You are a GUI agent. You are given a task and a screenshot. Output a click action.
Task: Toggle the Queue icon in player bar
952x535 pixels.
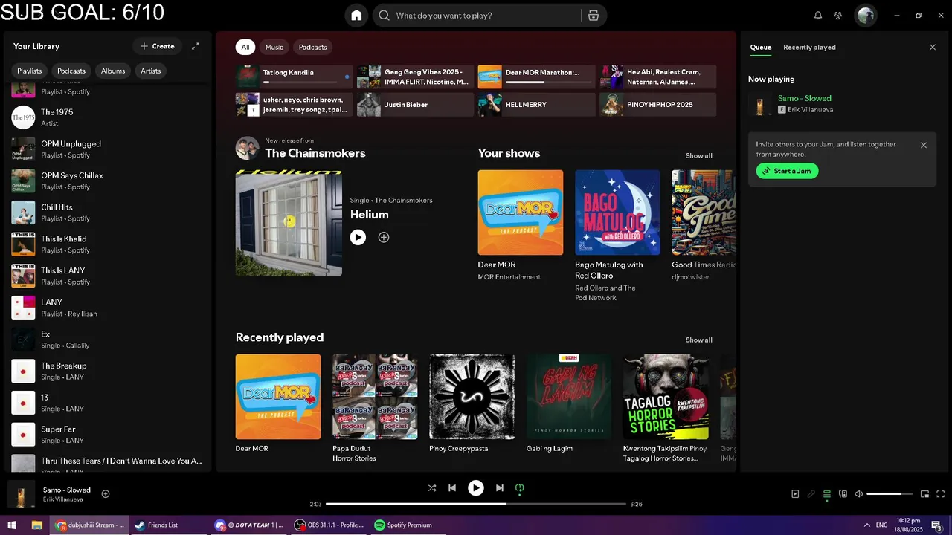(x=827, y=494)
